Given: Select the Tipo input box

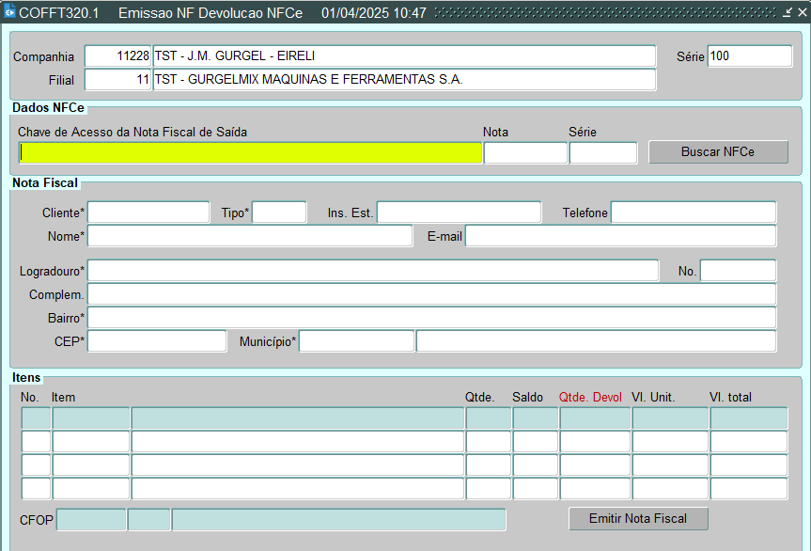Looking at the screenshot, I should pos(279,213).
